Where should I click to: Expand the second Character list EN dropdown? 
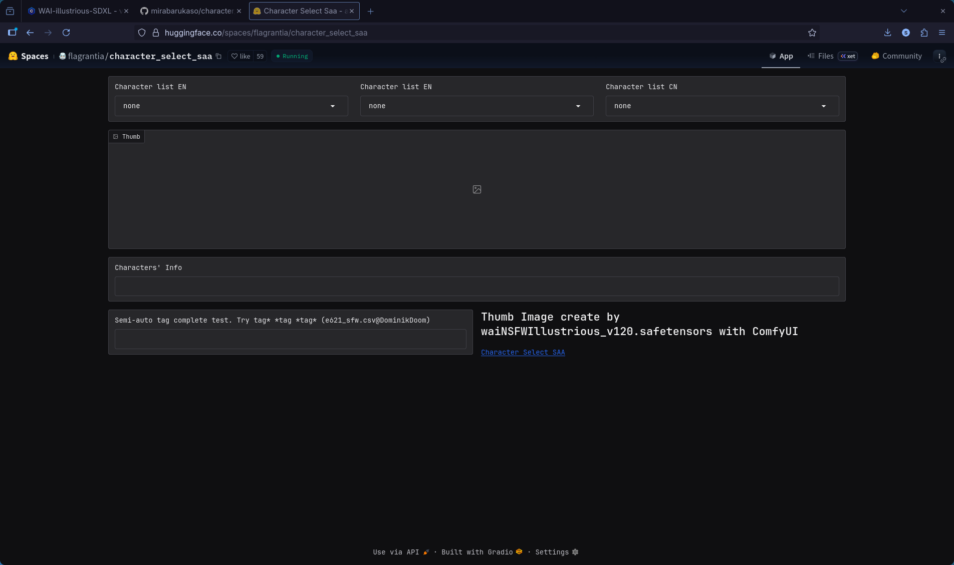pyautogui.click(x=476, y=106)
